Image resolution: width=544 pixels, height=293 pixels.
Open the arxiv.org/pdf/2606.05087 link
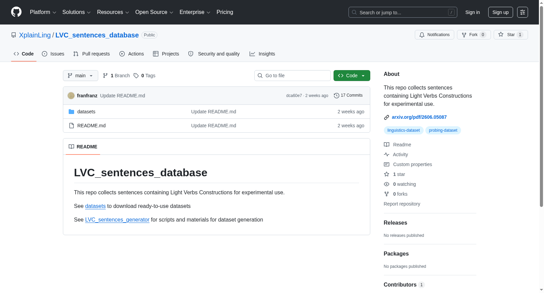419,117
